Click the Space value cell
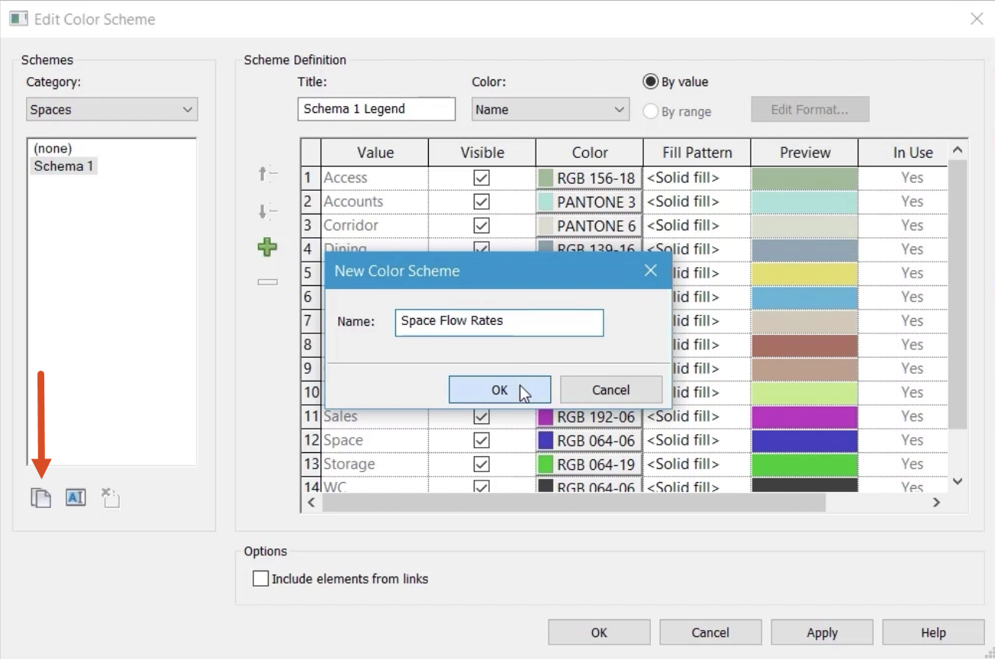 pos(375,440)
